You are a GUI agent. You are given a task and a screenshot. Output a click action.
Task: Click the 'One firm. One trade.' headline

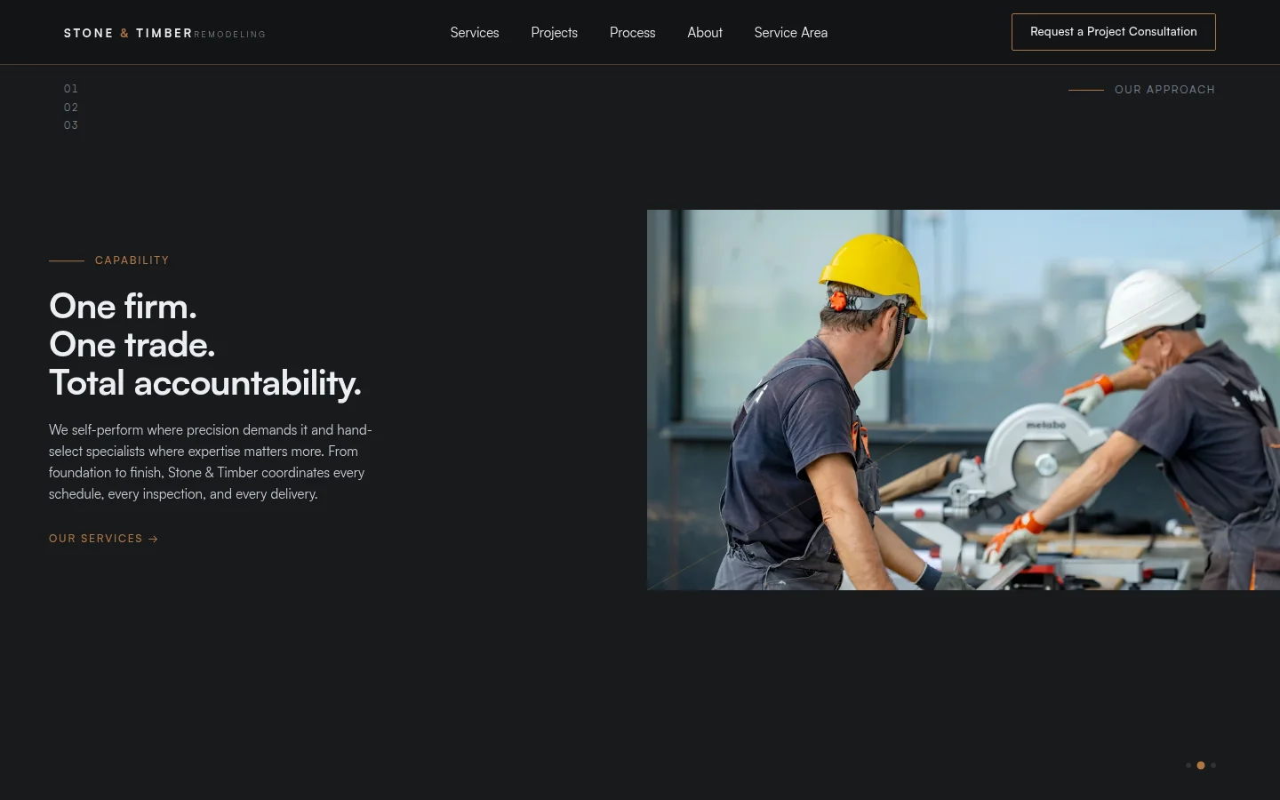point(204,345)
